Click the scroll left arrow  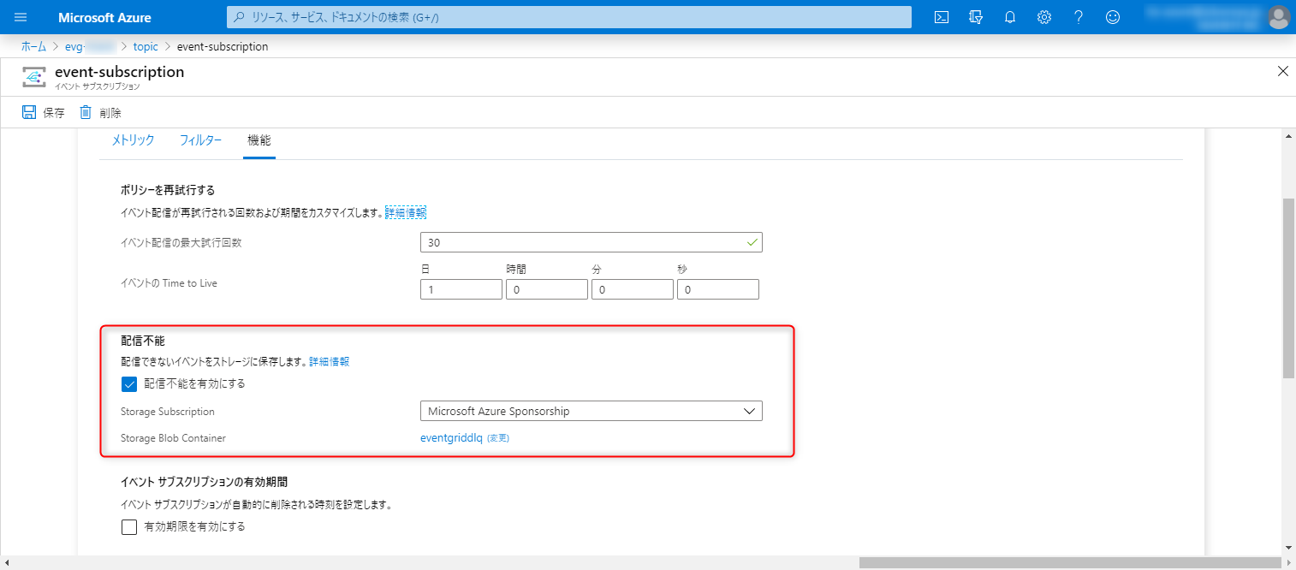[7, 562]
